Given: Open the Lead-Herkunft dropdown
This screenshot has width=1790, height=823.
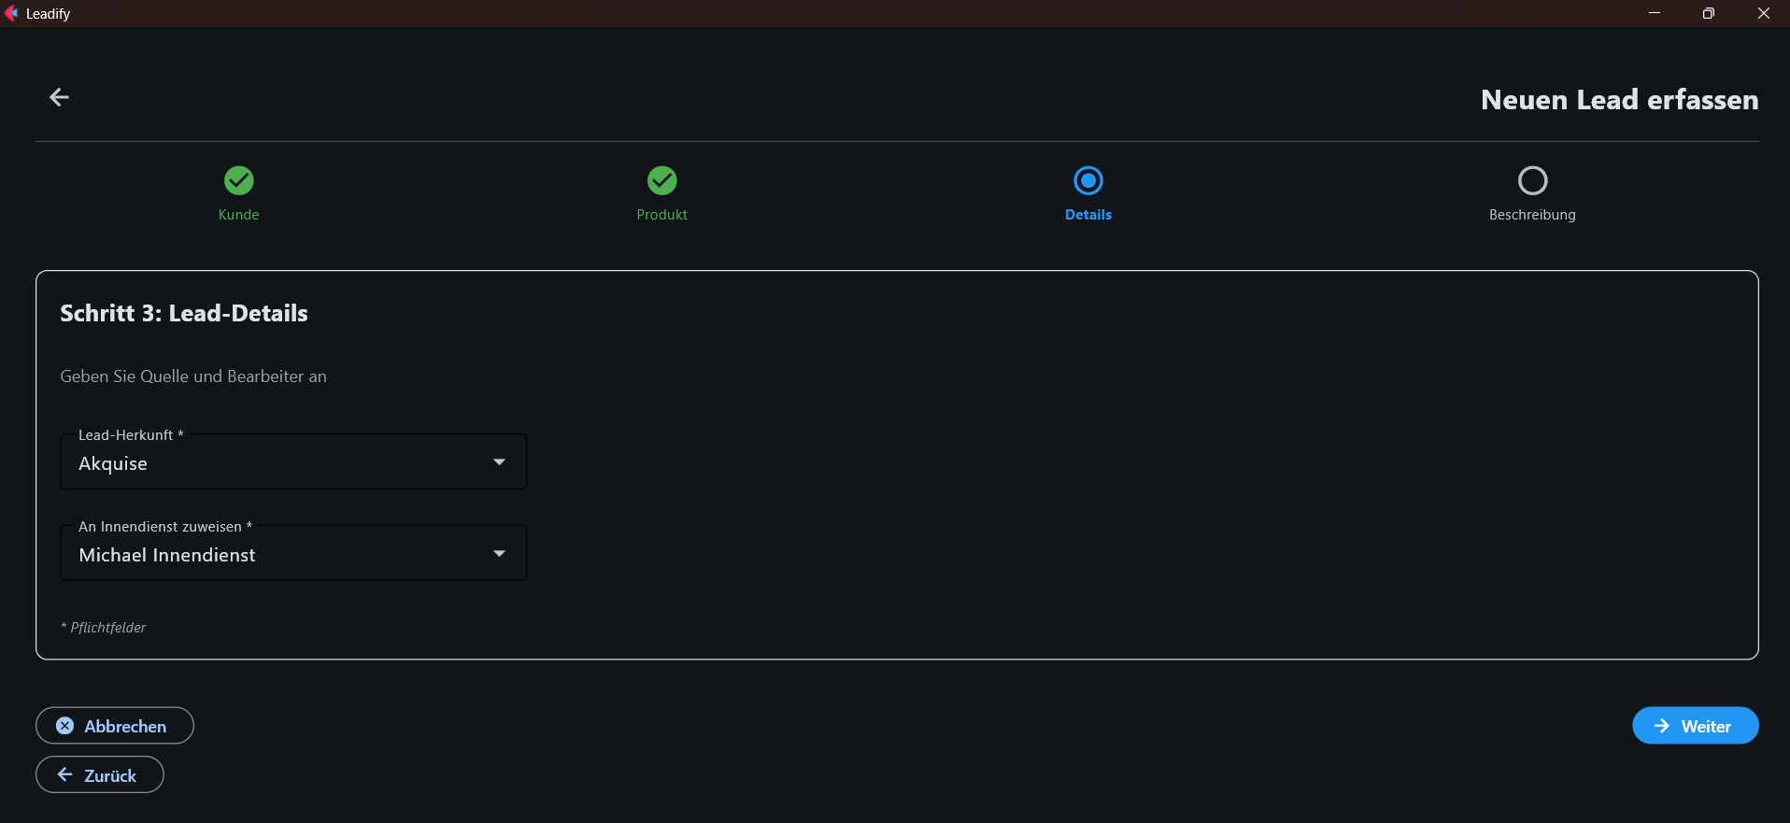Looking at the screenshot, I should 292,461.
